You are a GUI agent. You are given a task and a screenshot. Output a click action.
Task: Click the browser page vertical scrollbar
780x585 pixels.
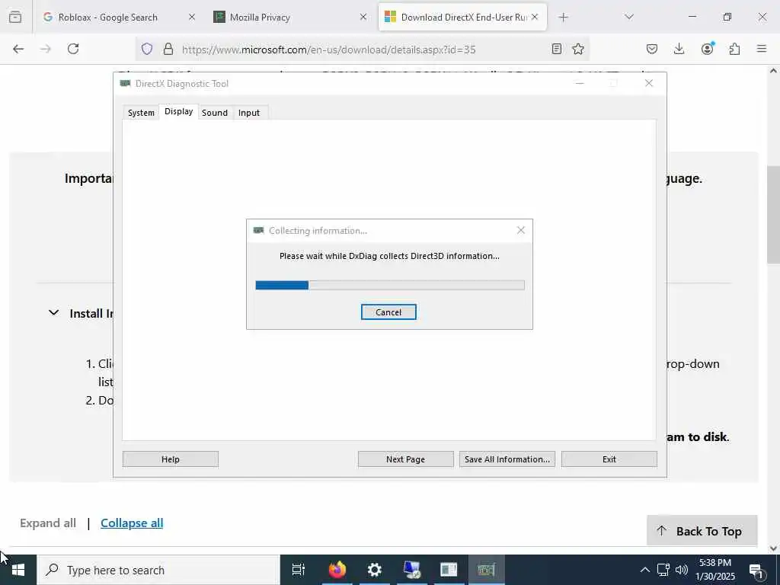(x=774, y=214)
